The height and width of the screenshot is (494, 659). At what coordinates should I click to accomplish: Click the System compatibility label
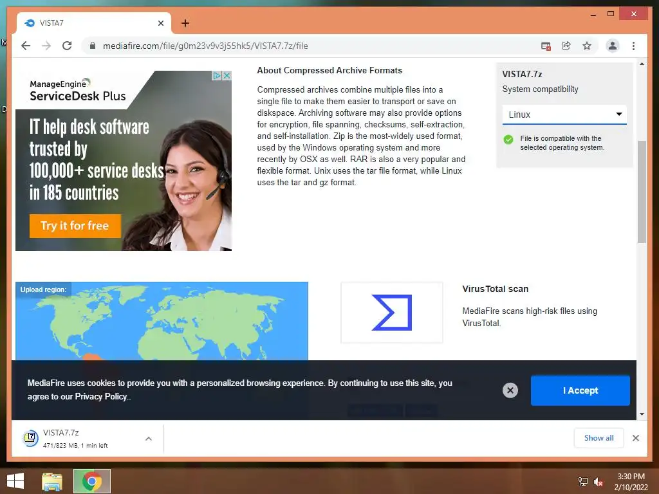click(x=540, y=89)
